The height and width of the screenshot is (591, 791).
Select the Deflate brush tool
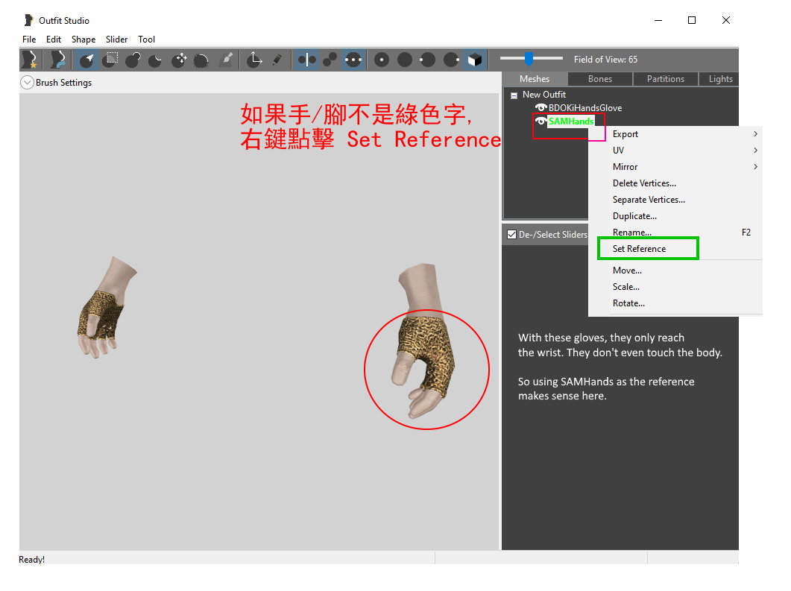click(x=156, y=60)
